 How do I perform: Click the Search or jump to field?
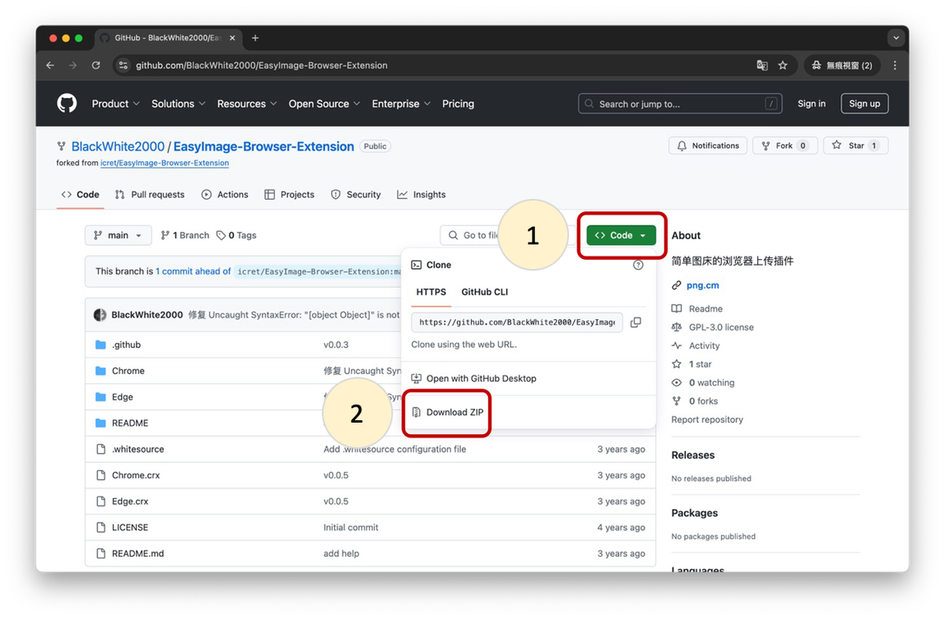point(680,104)
